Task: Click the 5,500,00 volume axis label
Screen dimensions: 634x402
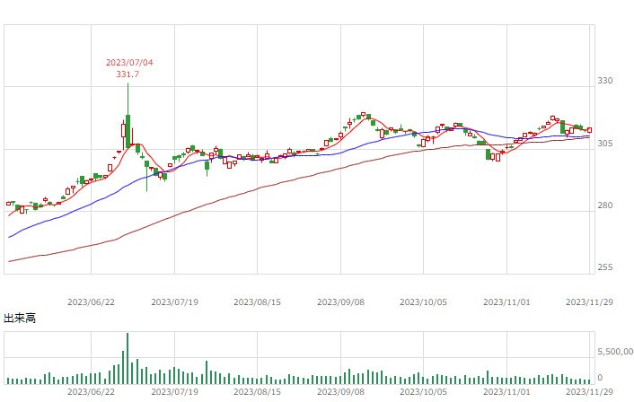Action: [615, 352]
